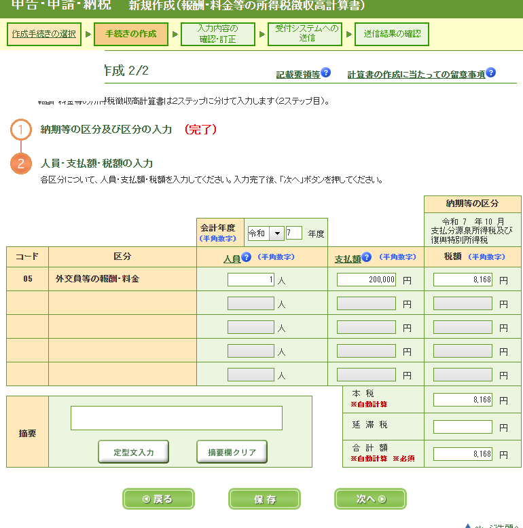Click 税額 field in 外交員等 row
This screenshot has width=523, height=528.
[x=463, y=280]
